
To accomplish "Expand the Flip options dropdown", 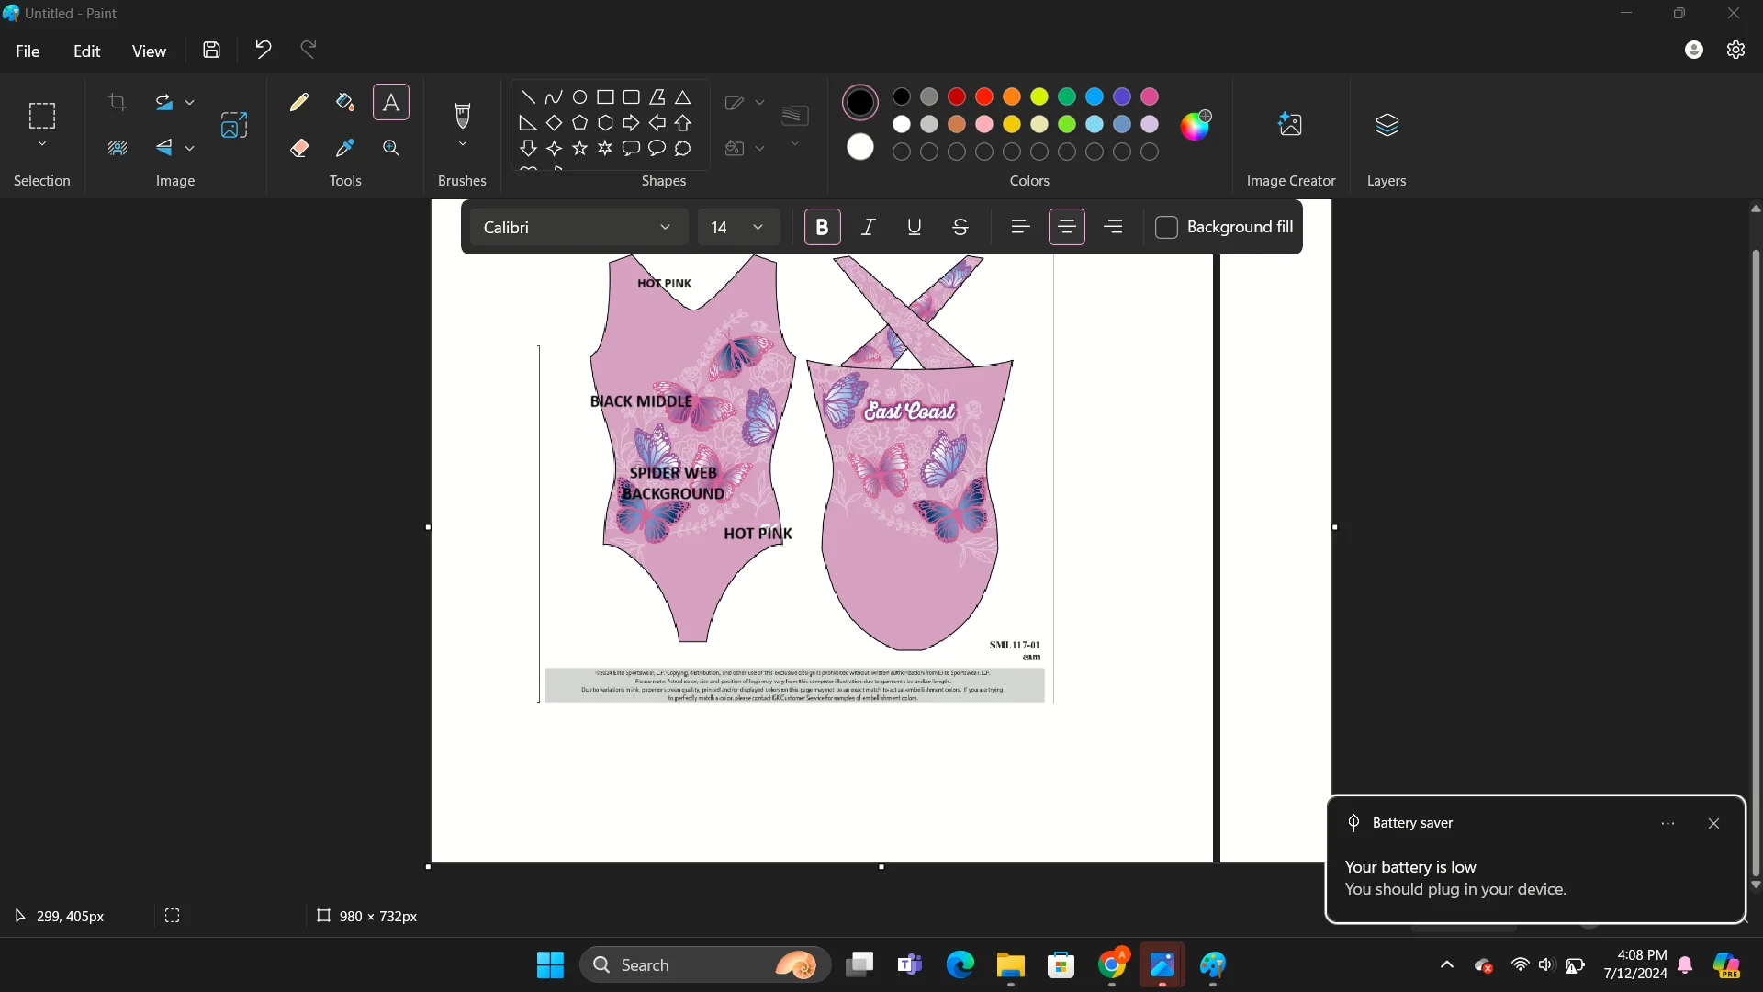I will pyautogui.click(x=190, y=148).
